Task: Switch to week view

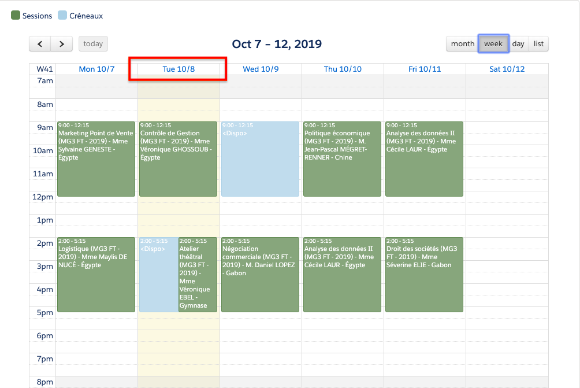Action: click(x=493, y=43)
